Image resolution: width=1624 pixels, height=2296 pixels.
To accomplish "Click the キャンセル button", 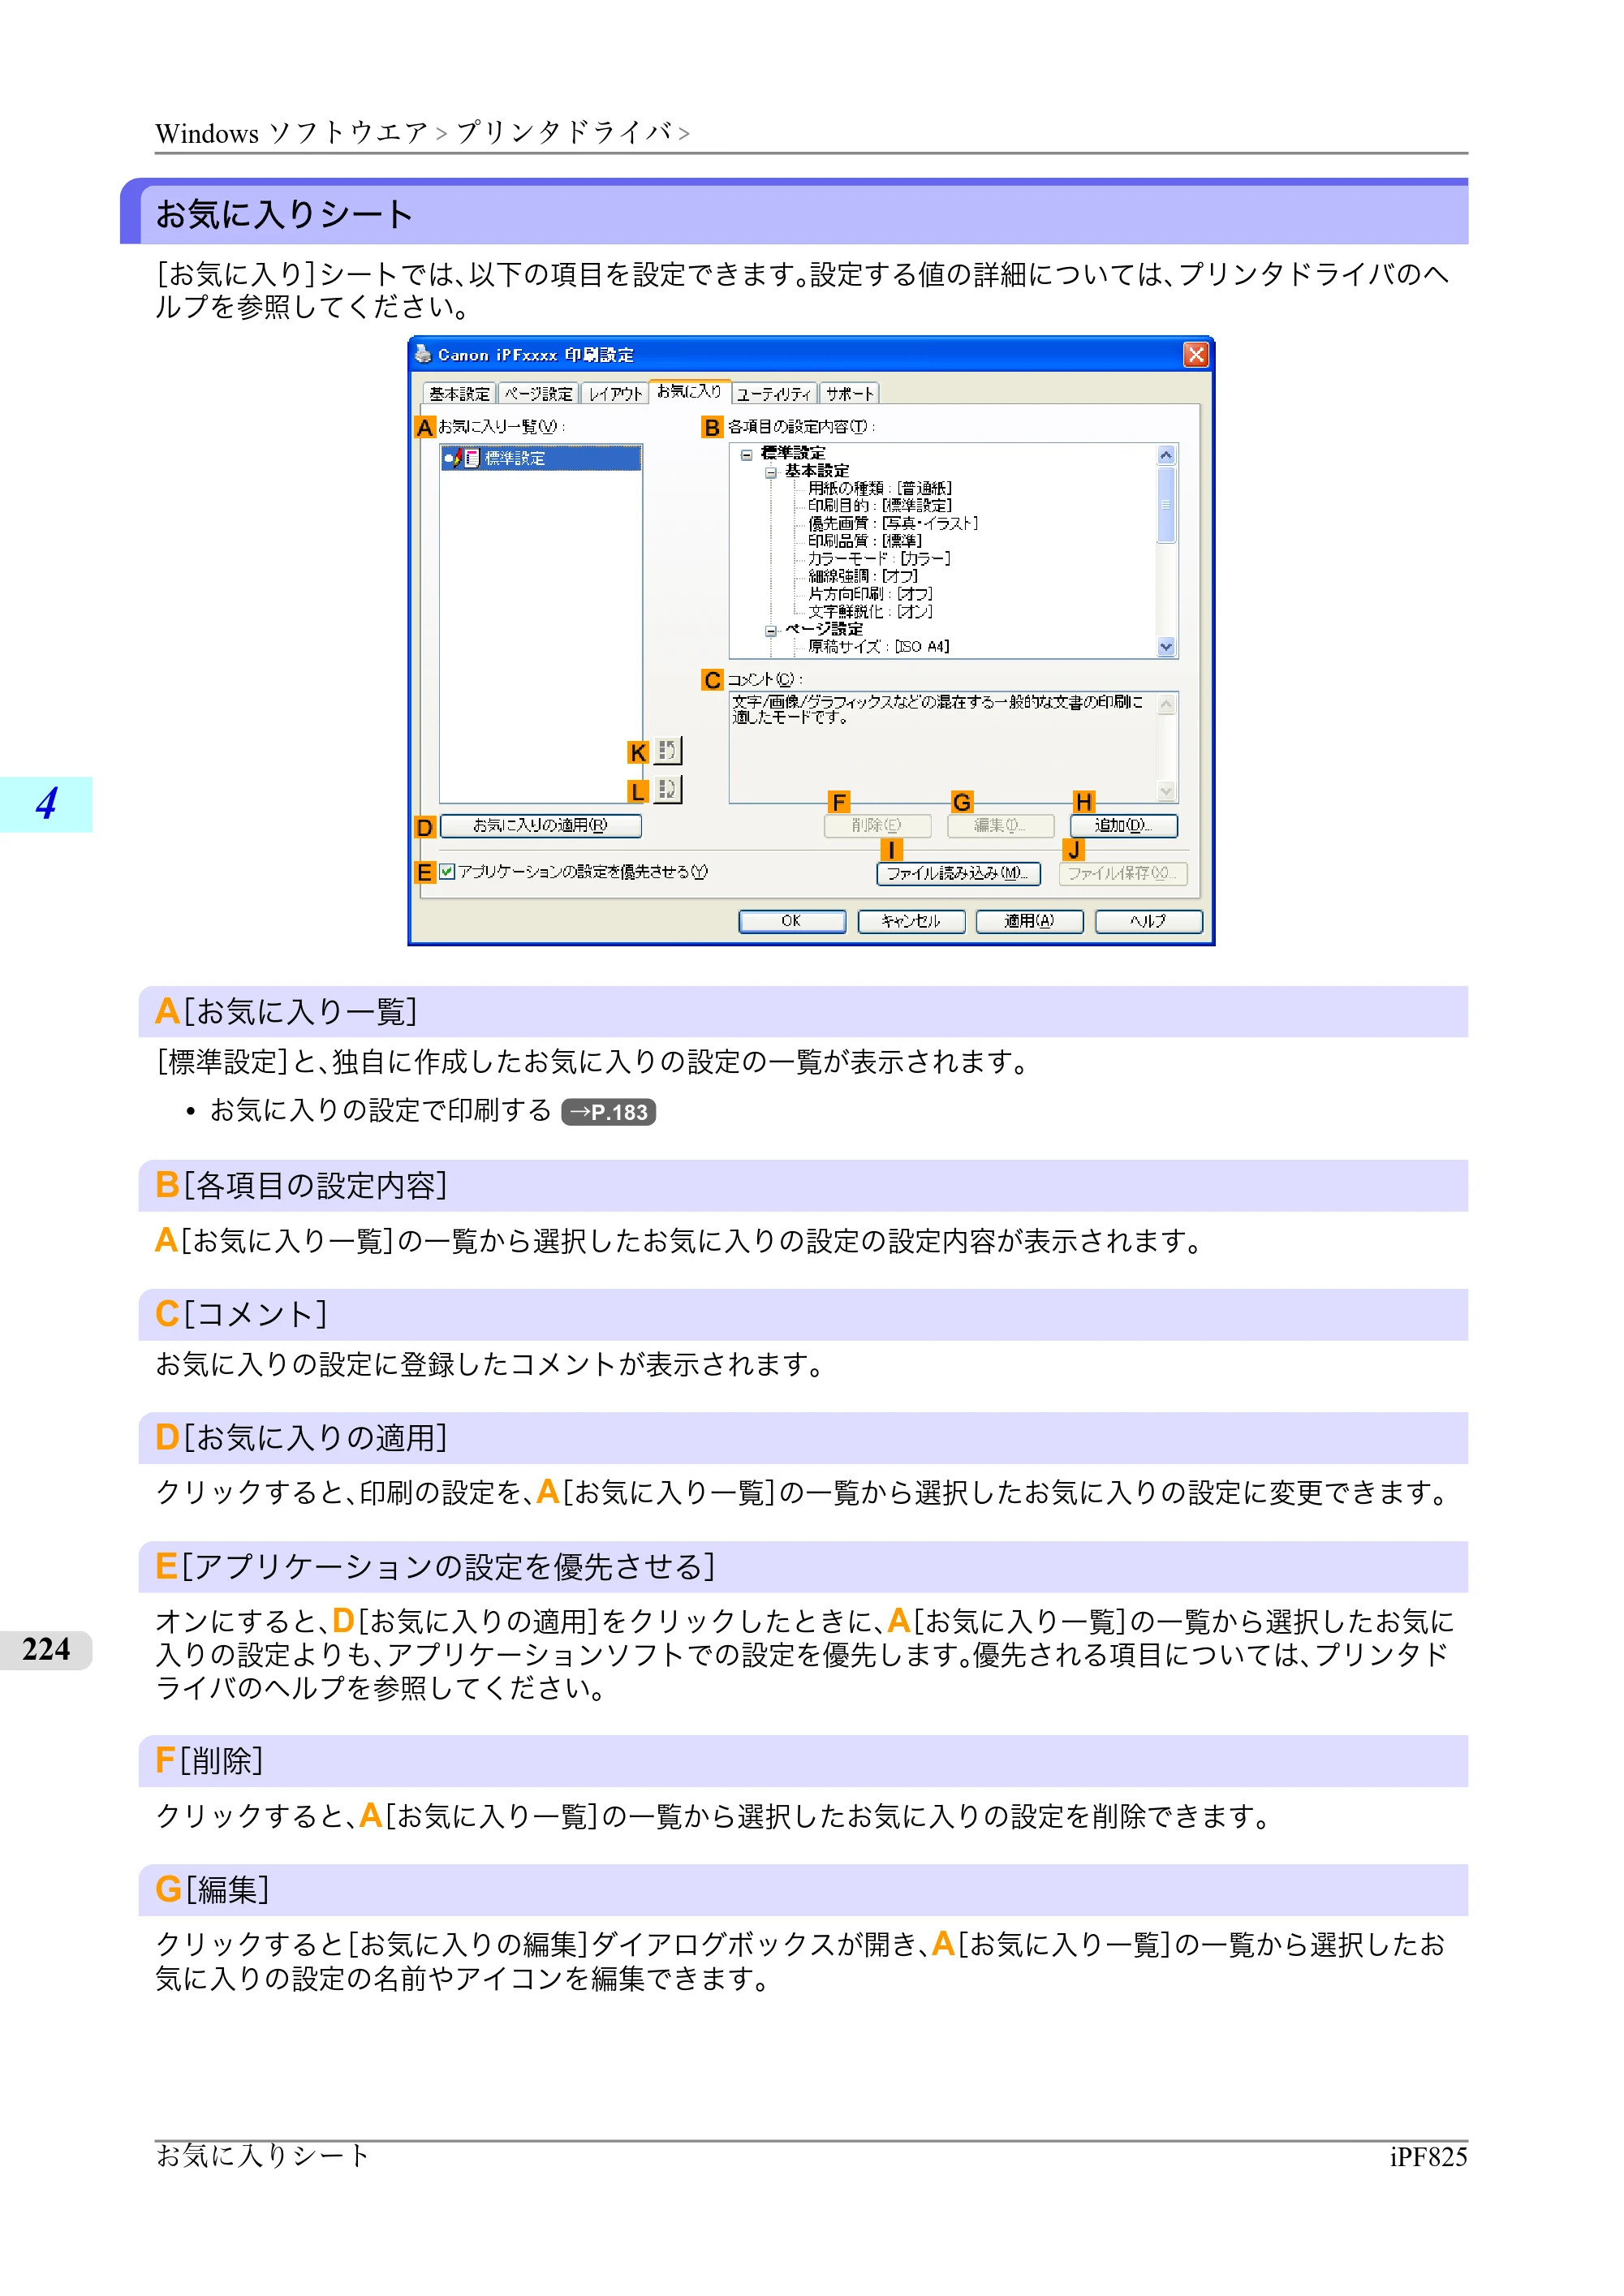I will click(x=911, y=921).
